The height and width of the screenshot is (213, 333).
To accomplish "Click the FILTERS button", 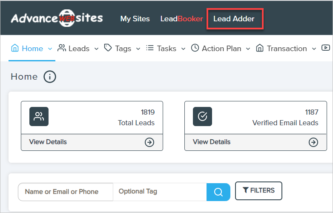I will point(258,190).
